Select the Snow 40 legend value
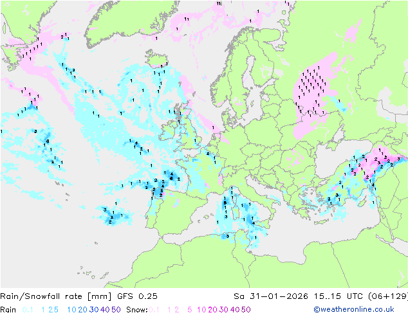Image resolution: width=408 pixels, height=315 pixels. (235, 310)
